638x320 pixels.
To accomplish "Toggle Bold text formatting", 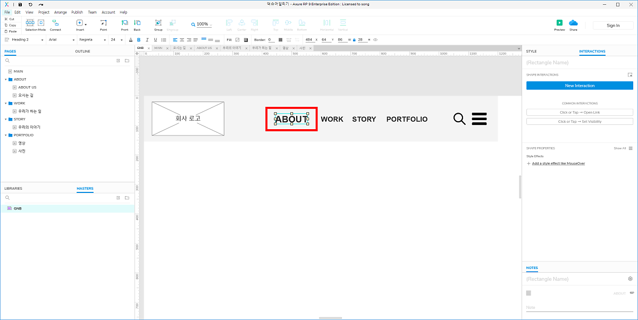I will pos(139,40).
